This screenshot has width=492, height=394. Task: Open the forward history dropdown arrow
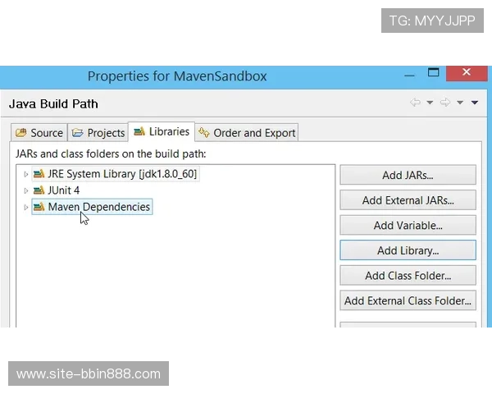pos(460,103)
